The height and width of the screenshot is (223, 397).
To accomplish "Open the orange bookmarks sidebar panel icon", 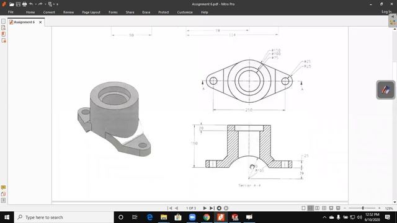I will coord(3,34).
